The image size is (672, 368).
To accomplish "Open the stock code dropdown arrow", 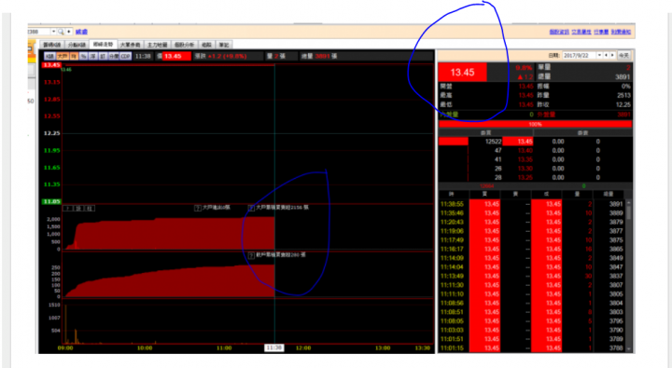I will pos(53,32).
